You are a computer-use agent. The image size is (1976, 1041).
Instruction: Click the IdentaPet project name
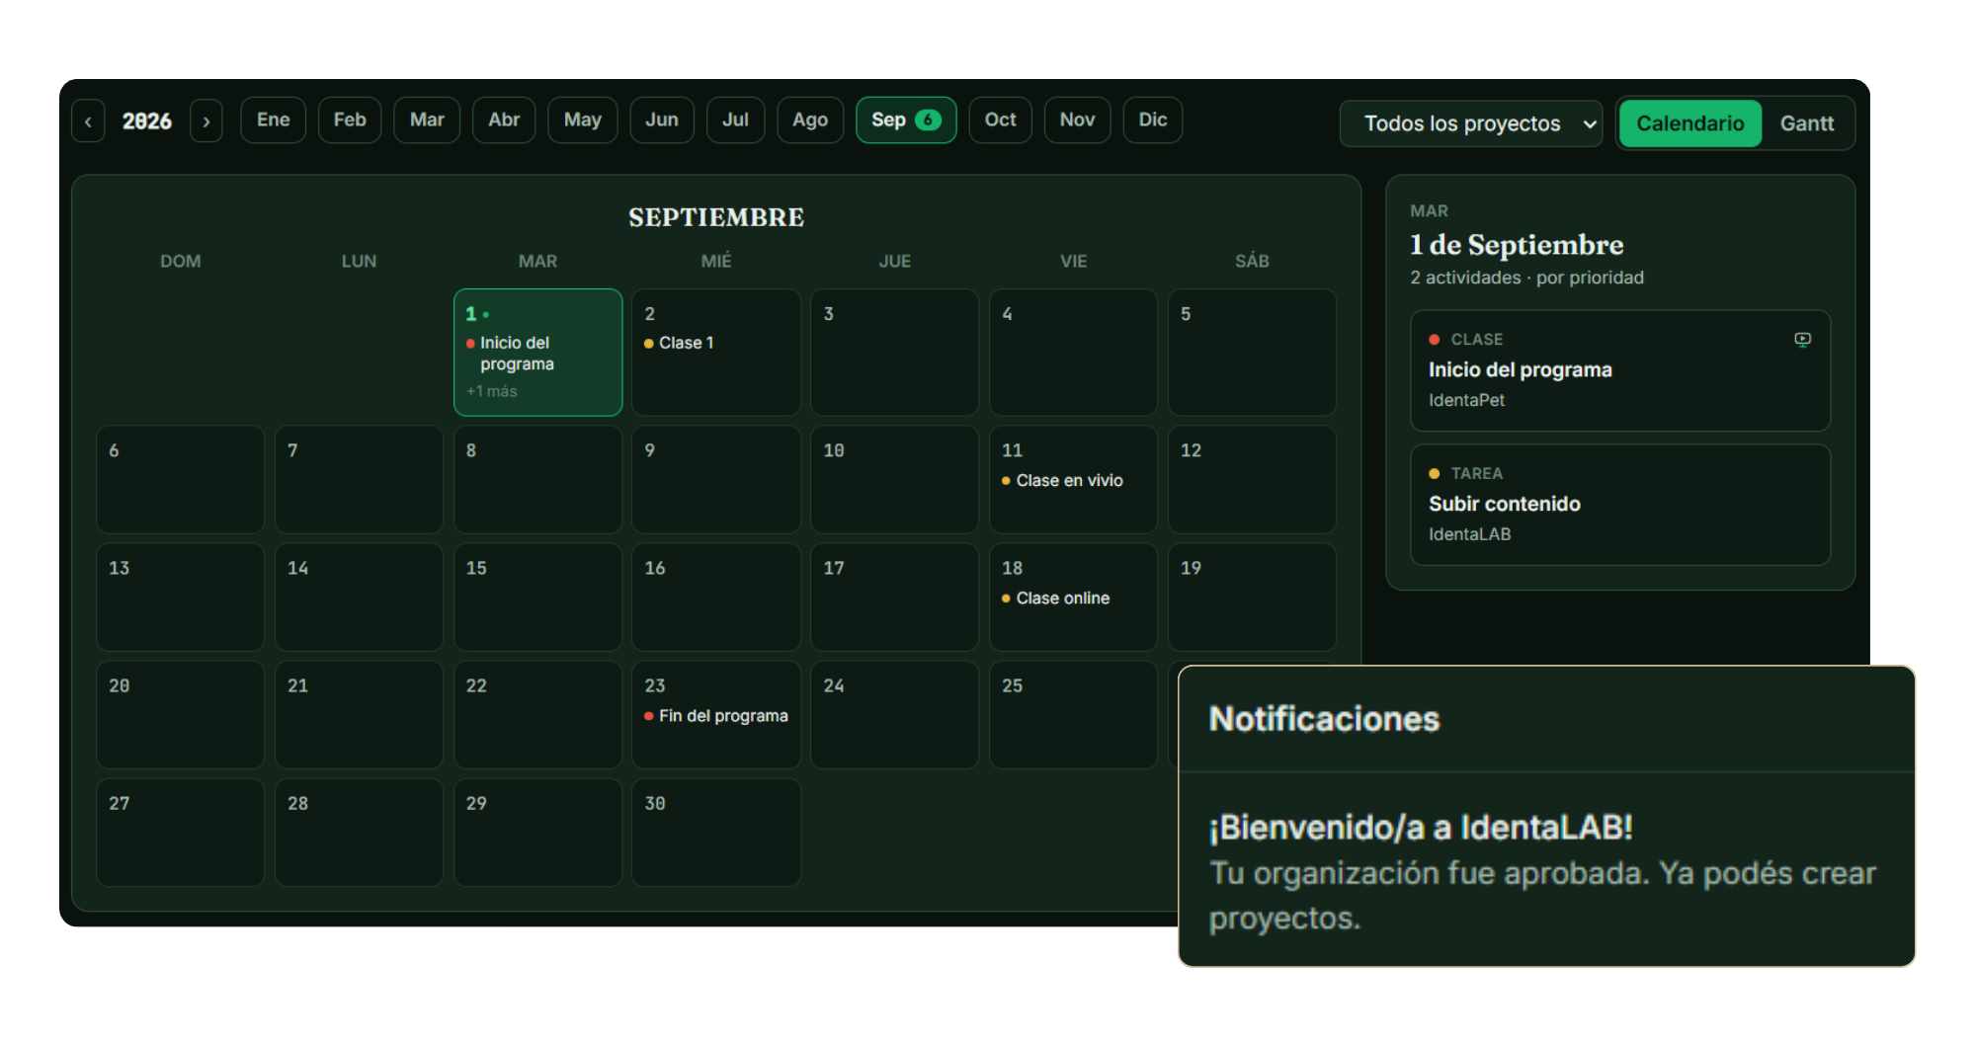1466,400
